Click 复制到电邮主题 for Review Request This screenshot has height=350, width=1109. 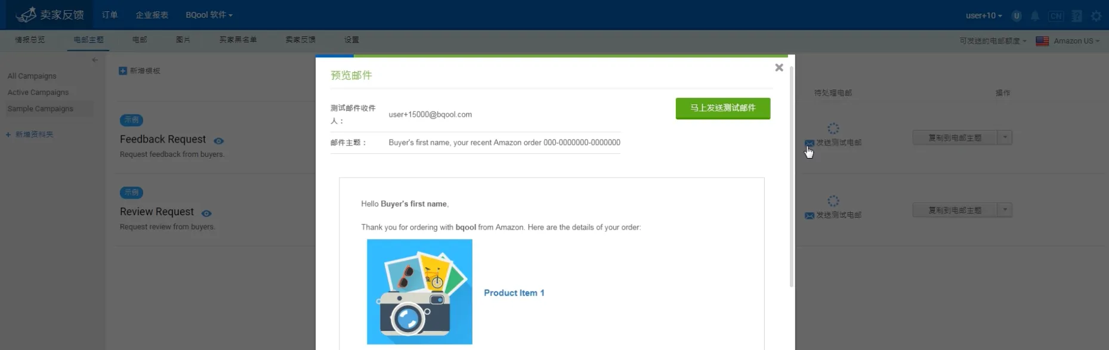click(955, 210)
